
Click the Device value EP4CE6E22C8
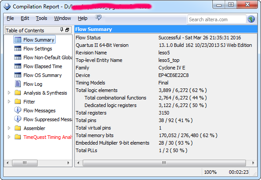173,75
